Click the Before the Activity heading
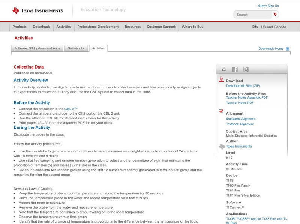The height and width of the screenshot is (224, 300). tap(32, 103)
